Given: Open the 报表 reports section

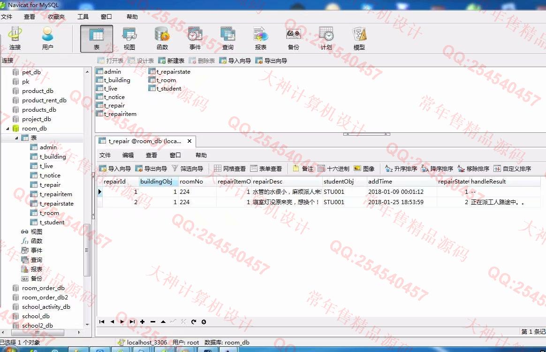Looking at the screenshot, I should pyautogui.click(x=260, y=38).
